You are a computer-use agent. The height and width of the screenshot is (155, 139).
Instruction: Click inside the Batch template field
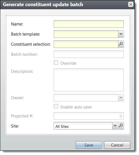(86, 34)
